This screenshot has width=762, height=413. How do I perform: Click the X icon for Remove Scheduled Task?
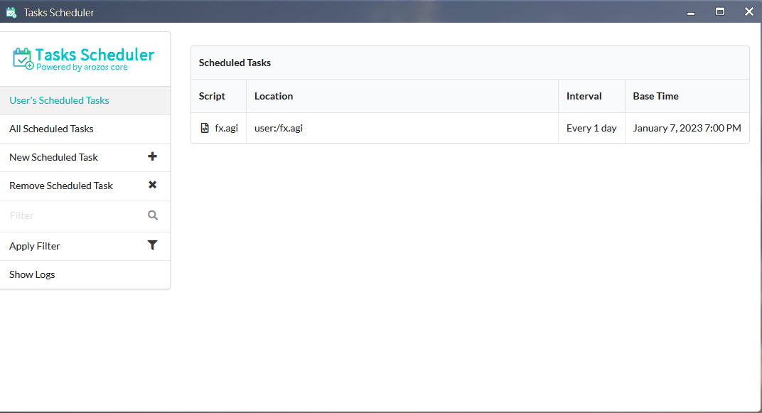tap(152, 185)
